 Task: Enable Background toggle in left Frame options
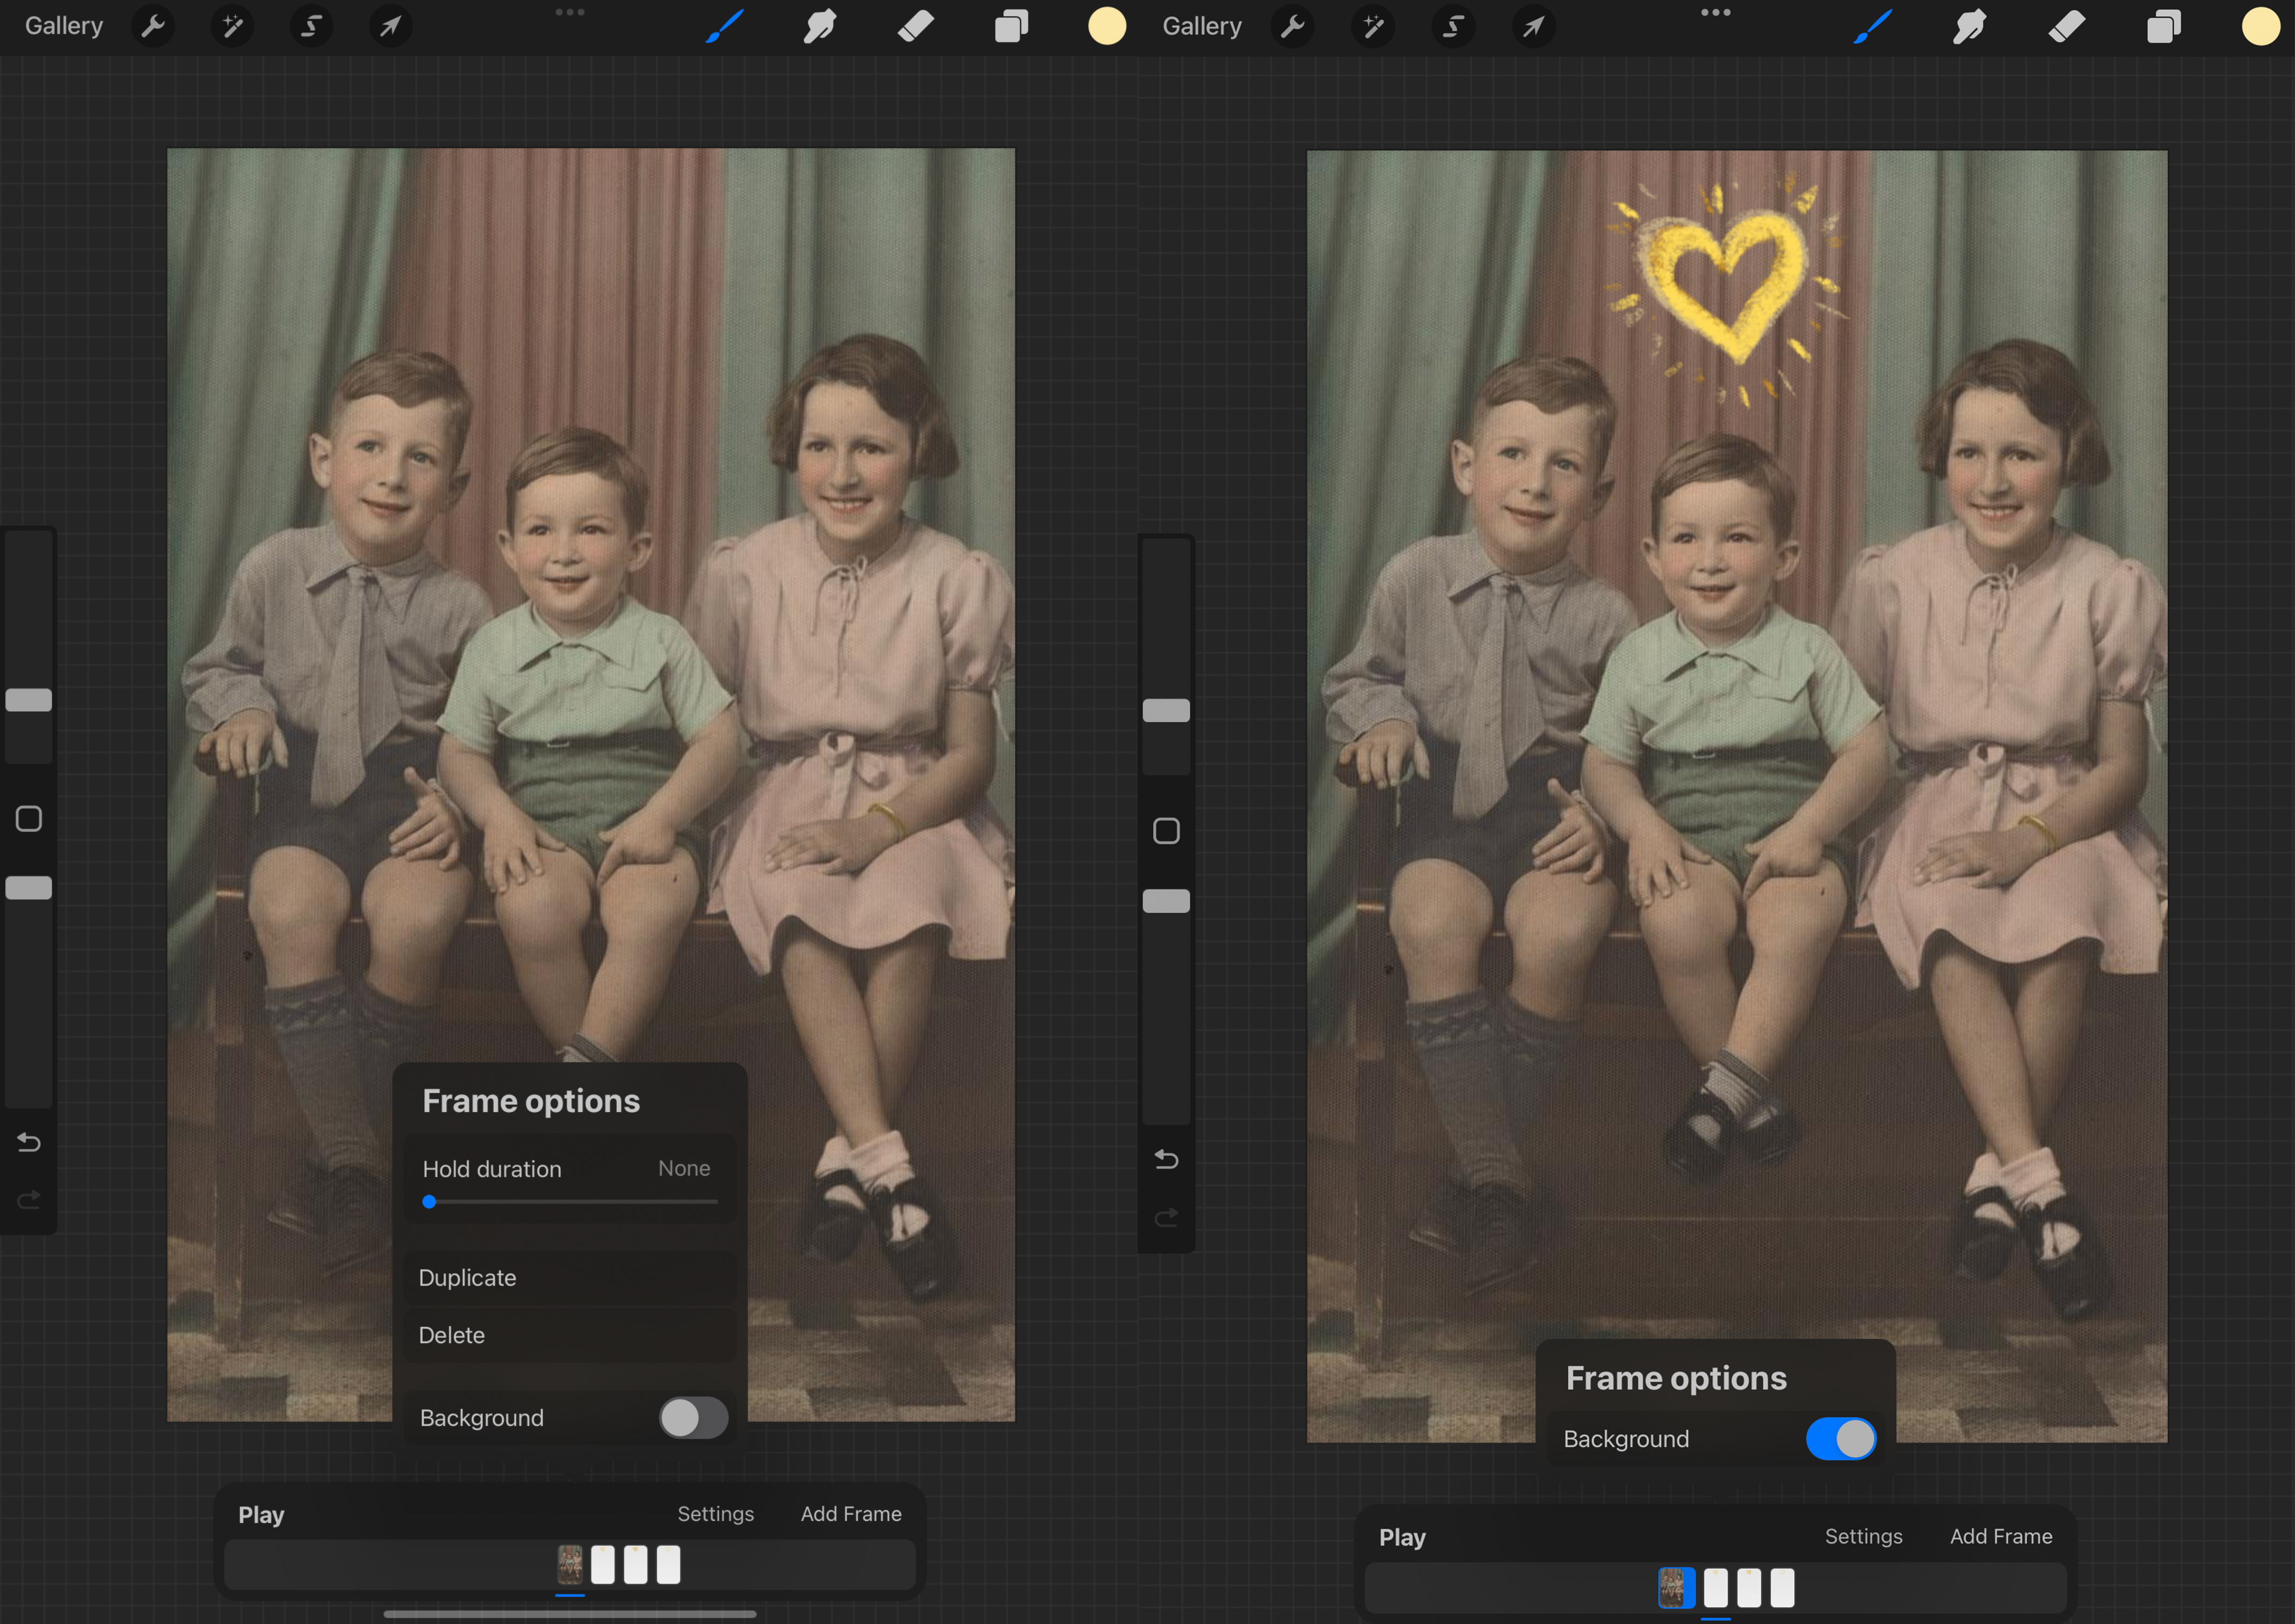[x=693, y=1417]
